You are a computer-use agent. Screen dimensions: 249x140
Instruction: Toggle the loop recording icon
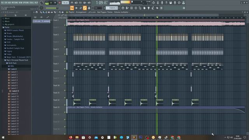[x=89, y=3]
